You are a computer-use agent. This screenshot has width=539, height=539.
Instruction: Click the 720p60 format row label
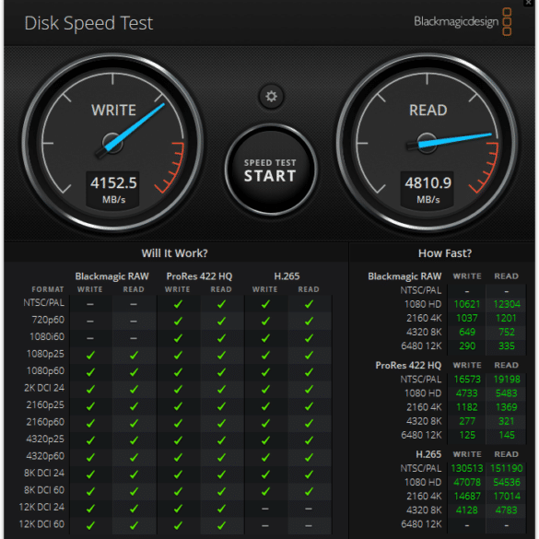[x=48, y=320]
